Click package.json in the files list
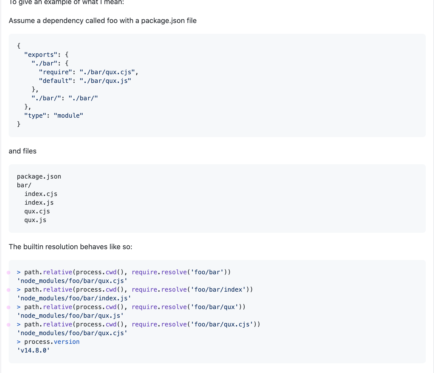Viewport: 434px width, 373px height. click(39, 177)
